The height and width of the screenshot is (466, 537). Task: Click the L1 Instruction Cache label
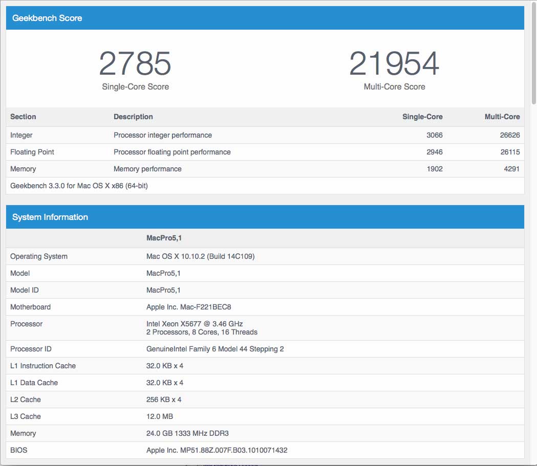43,366
